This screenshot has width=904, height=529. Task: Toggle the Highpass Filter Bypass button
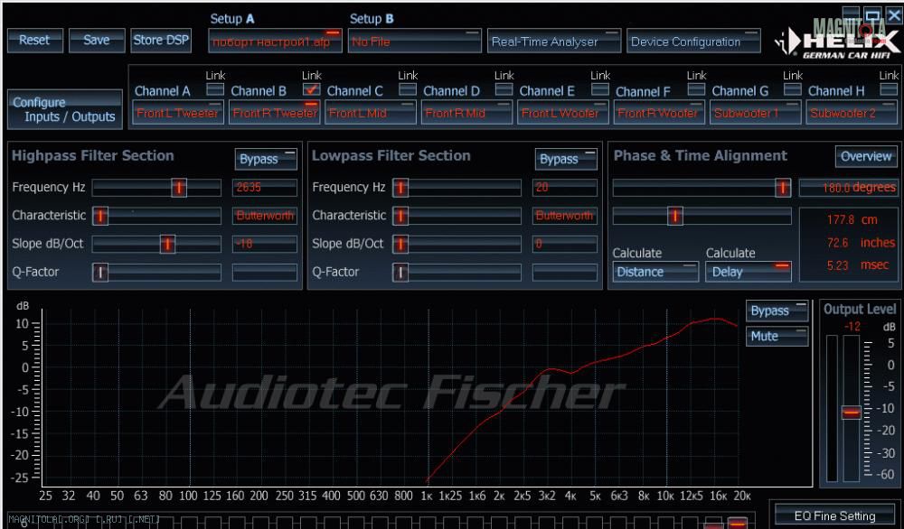click(266, 159)
